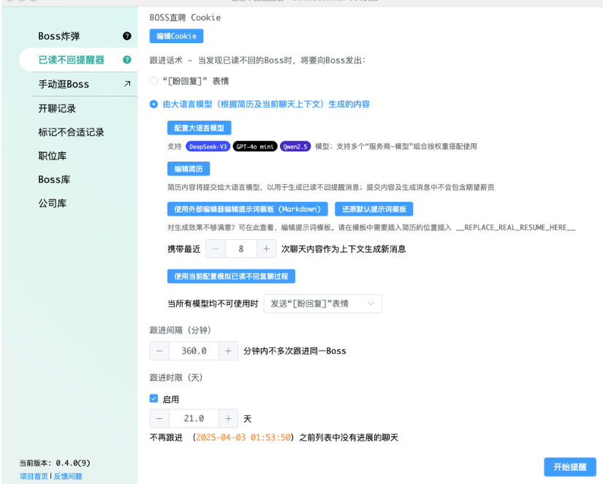
Task: Click the 配置大语言模型 button
Action: (199, 128)
